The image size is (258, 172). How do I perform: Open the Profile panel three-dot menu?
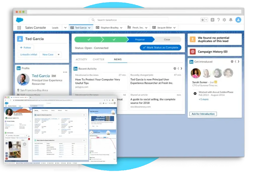[65, 72]
